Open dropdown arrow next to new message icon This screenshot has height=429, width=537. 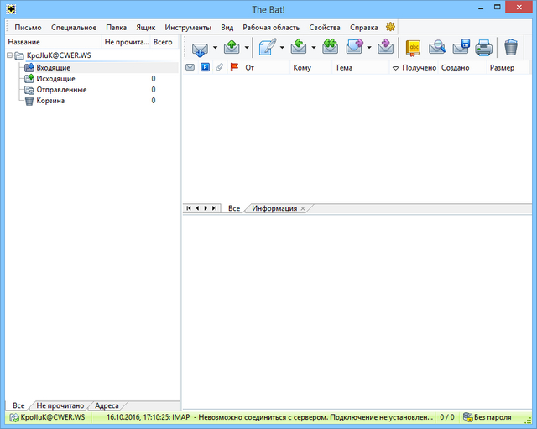pos(282,48)
